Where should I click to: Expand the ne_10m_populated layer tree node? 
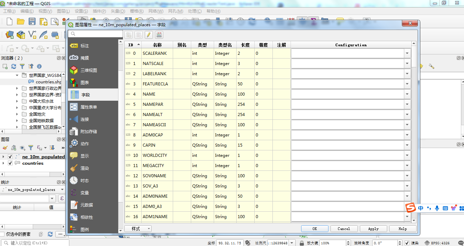click(x=4, y=157)
